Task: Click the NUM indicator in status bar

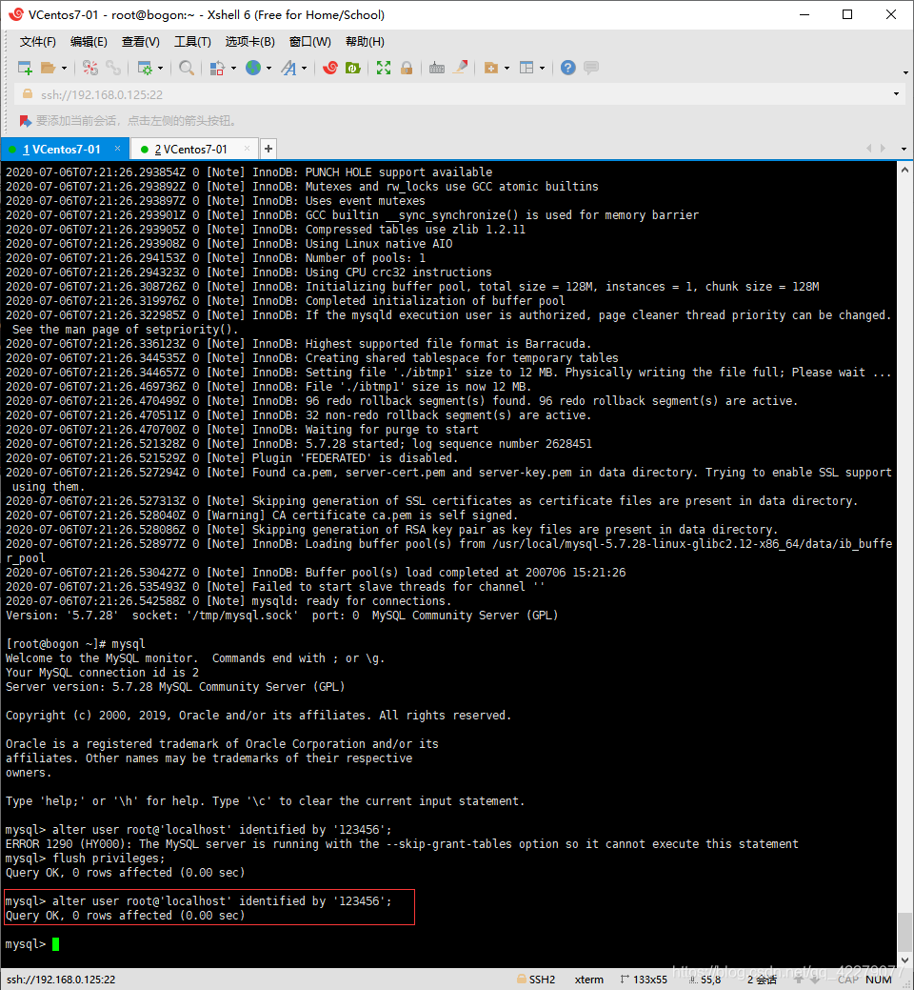Action: pyautogui.click(x=879, y=980)
